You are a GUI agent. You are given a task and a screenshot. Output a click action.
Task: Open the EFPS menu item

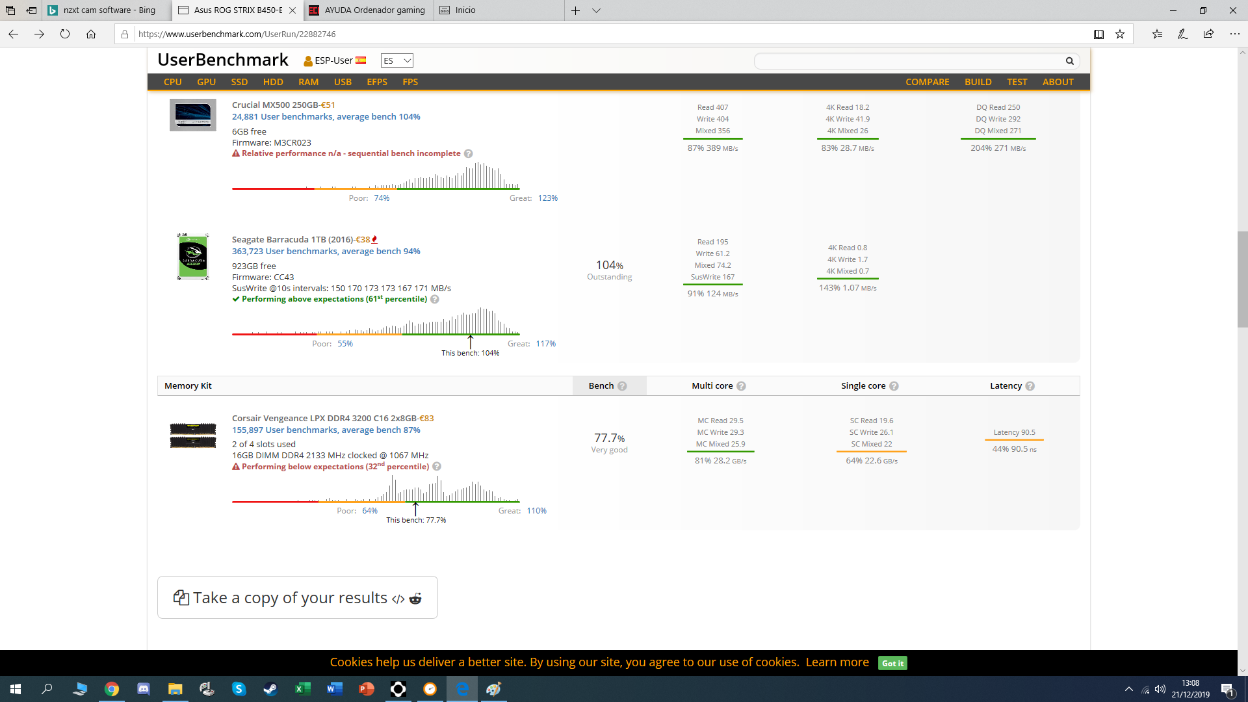click(x=377, y=82)
